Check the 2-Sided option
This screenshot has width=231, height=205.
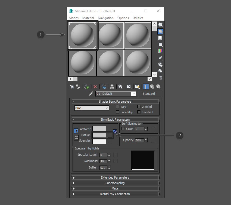pyautogui.click(x=139, y=107)
